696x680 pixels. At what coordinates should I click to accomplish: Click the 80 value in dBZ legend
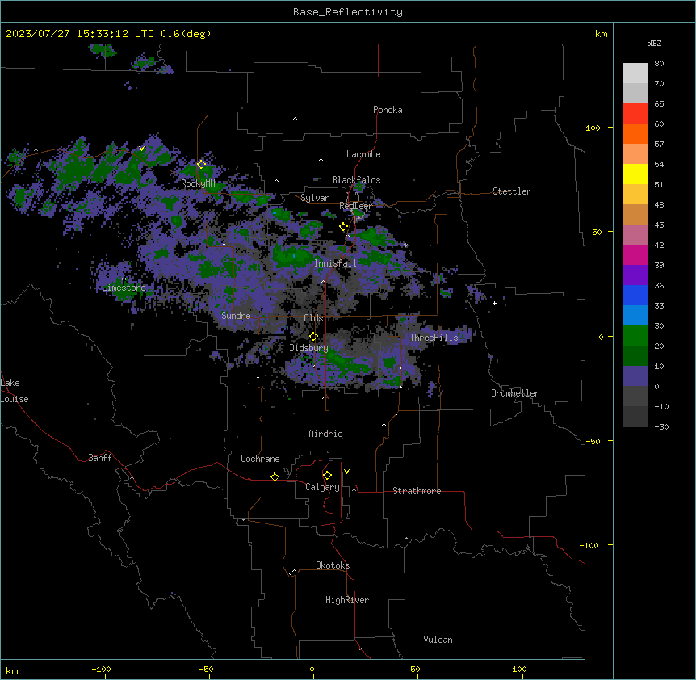pos(659,64)
